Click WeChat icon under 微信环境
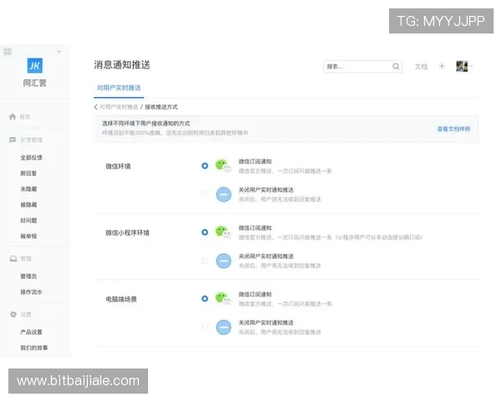The width and height of the screenshot is (502, 402). click(223, 166)
